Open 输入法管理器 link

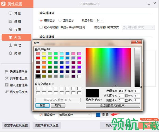[19, 85]
